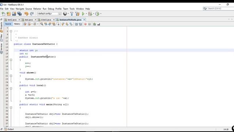234x132 pixels.
Task: Go to Next Bookmark icon
Action: click(67, 24)
